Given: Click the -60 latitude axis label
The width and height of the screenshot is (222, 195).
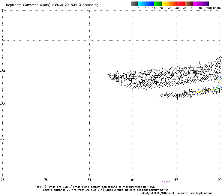Looking at the screenshot, I should [3, 176].
